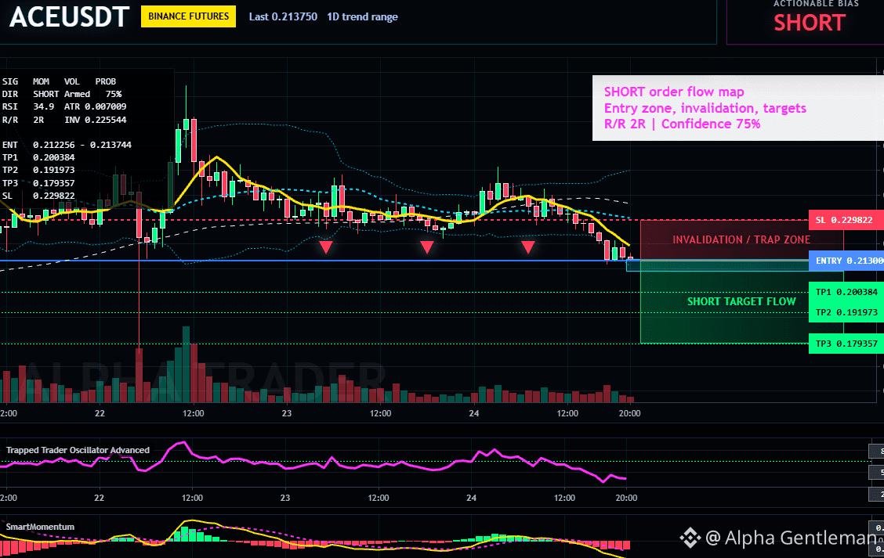The height and width of the screenshot is (558, 884).
Task: Click the 1D trend range label
Action: [362, 17]
